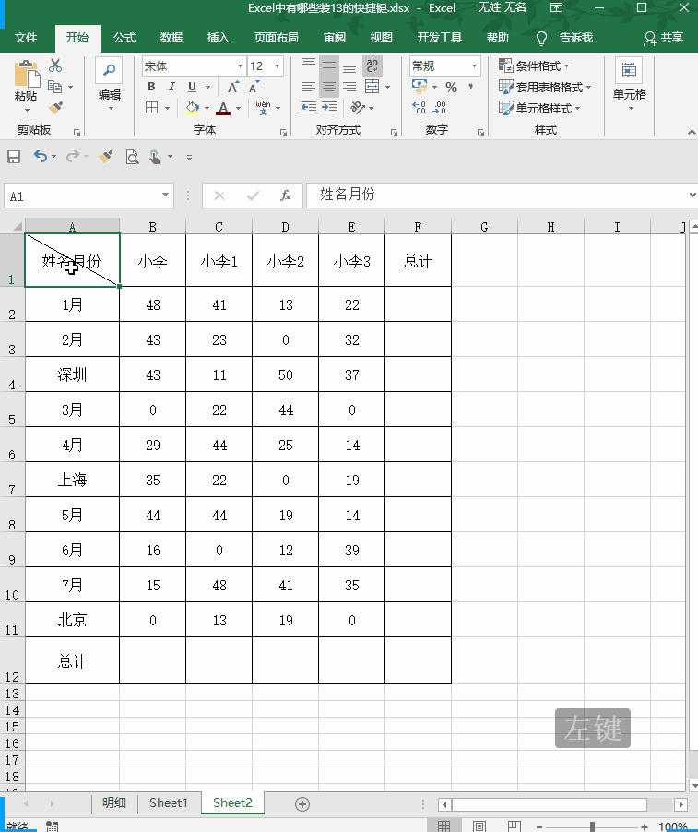Open the font size 12 dropdown

tap(277, 65)
